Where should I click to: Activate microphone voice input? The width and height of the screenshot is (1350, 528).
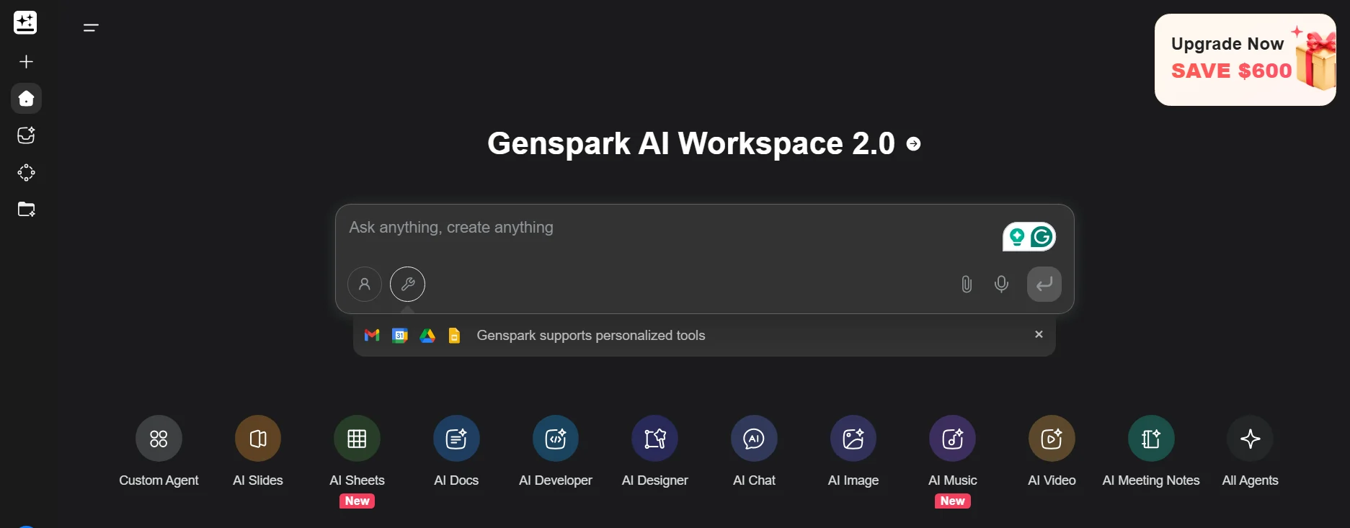(1001, 284)
